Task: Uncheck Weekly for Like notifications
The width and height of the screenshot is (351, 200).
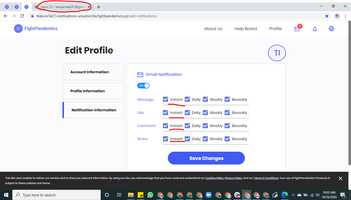Action: pos(205,112)
